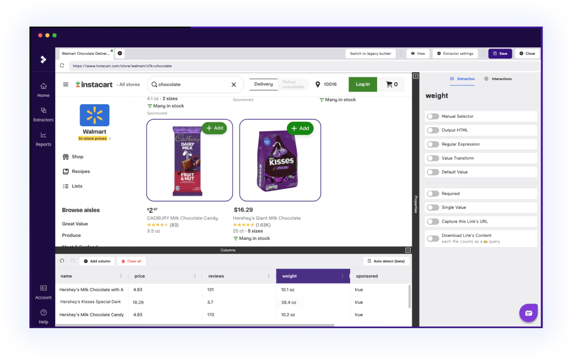Click the Hershey's Kisses product image
The width and height of the screenshot is (572, 360).
click(x=278, y=162)
